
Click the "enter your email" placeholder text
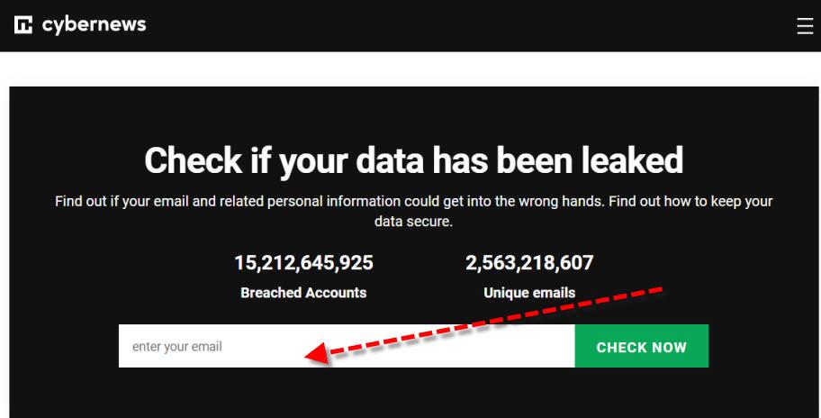pyautogui.click(x=176, y=347)
